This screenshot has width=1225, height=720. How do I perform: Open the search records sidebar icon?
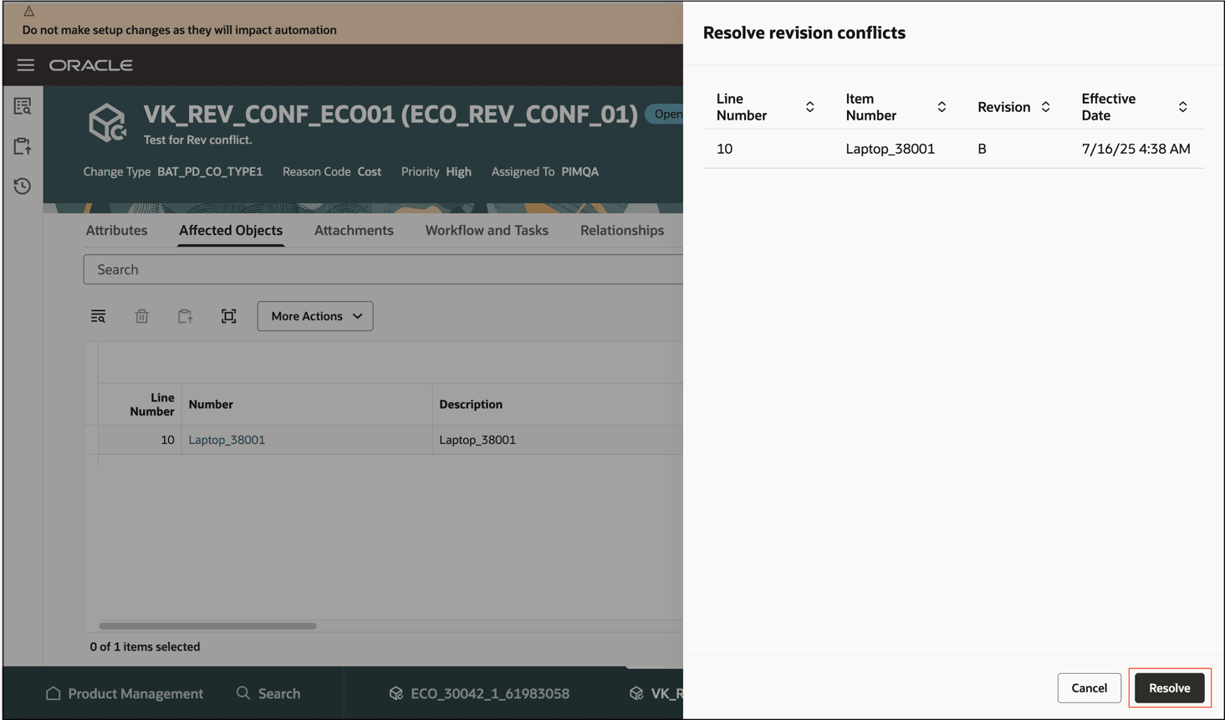(23, 106)
